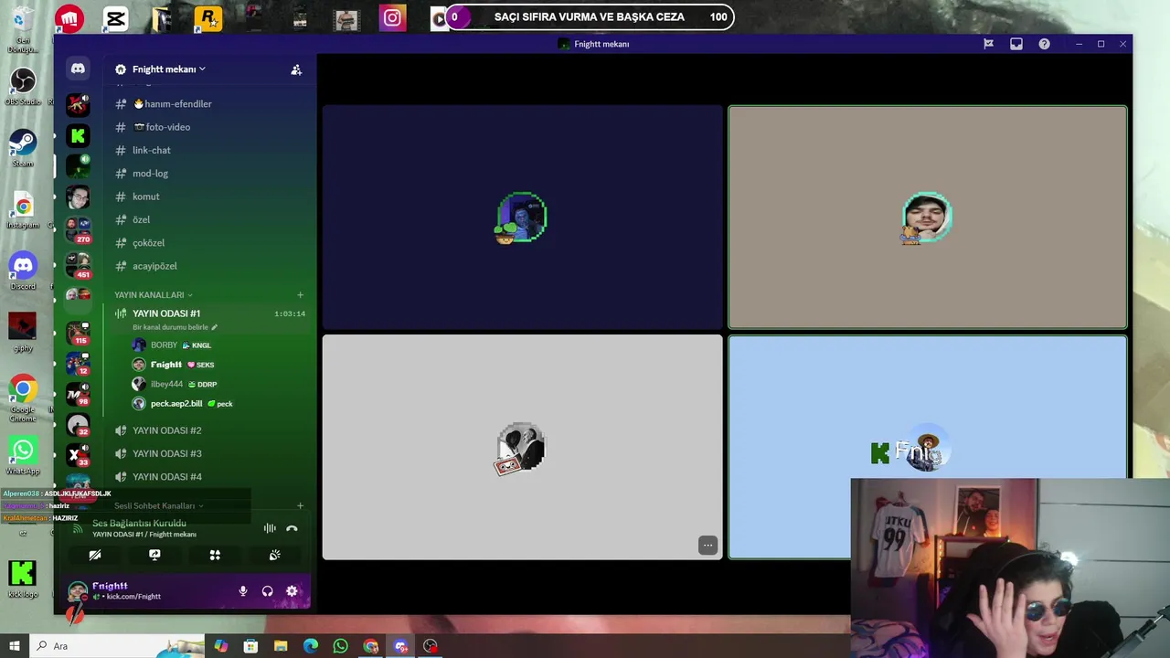Screen dimensions: 1170x658
Task: Mute the microphone in user panel
Action: pos(243,591)
